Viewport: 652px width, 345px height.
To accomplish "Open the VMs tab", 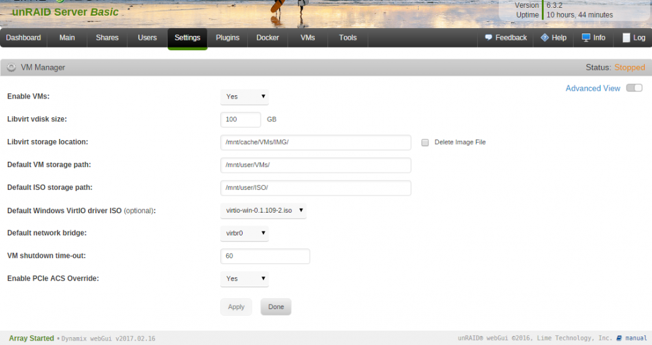I will 308,37.
